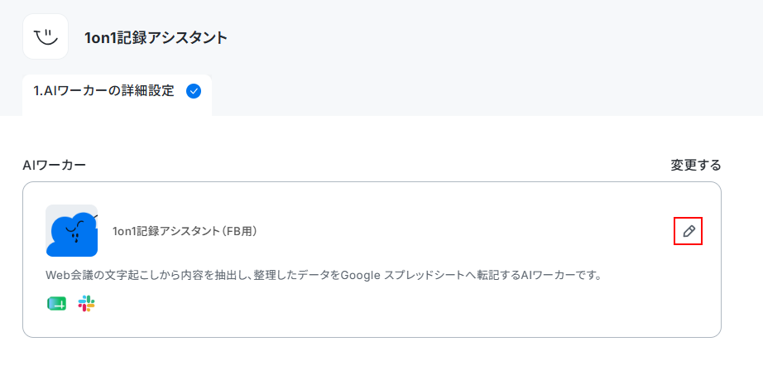Click the white rounded tile holding the smiley
This screenshot has width=763, height=366.
[46, 36]
